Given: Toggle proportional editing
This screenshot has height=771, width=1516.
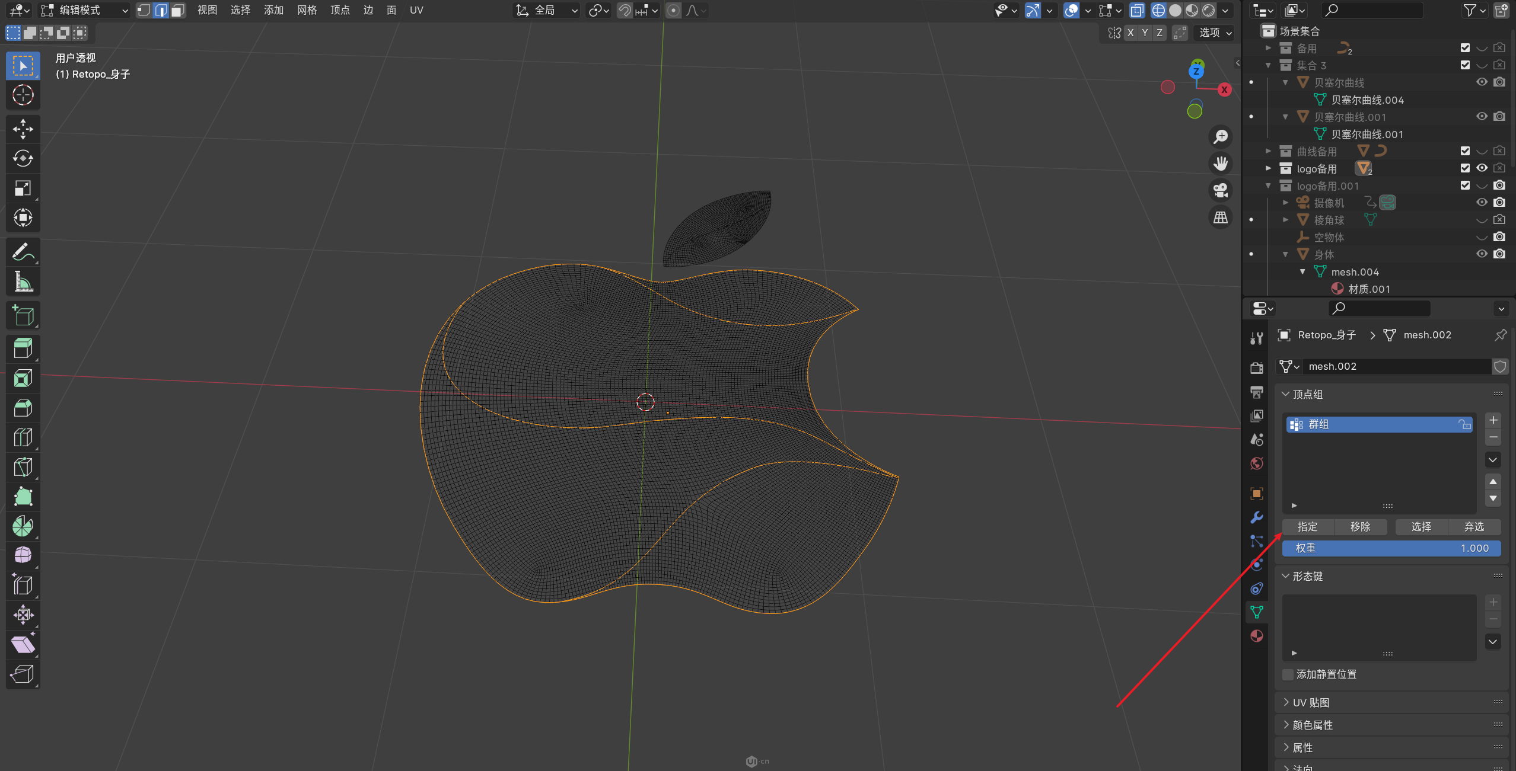Looking at the screenshot, I should coord(673,10).
